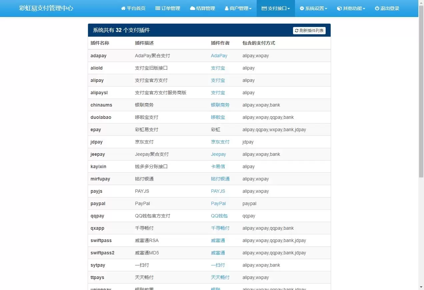
Task: Click the 插件名称 column header
Action: (100, 43)
